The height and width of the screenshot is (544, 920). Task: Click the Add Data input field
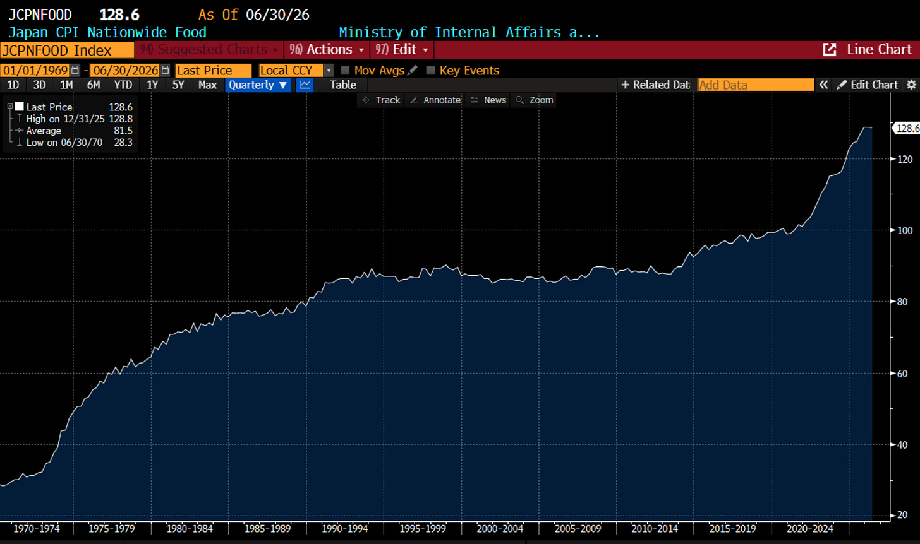tap(756, 85)
